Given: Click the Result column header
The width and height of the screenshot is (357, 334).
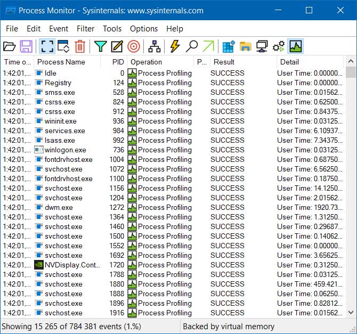Looking at the screenshot, I should (x=244, y=62).
